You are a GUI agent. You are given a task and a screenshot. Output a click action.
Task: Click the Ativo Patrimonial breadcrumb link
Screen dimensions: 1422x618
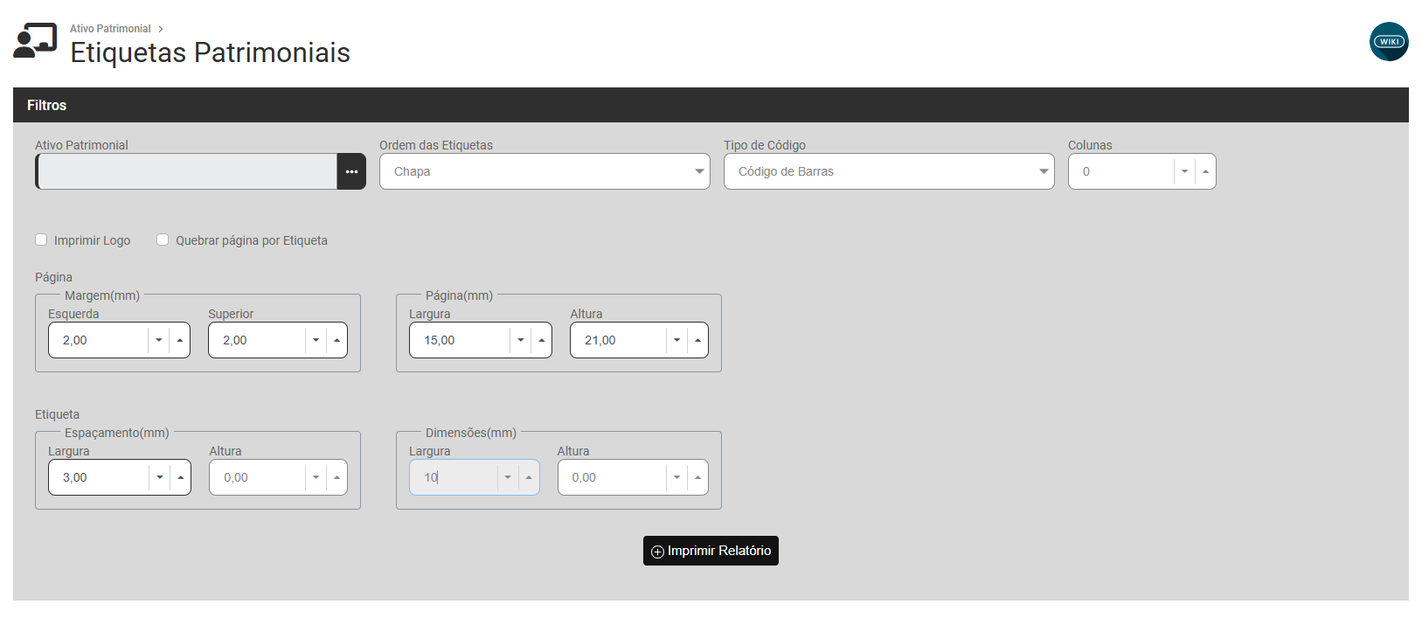pos(110,29)
